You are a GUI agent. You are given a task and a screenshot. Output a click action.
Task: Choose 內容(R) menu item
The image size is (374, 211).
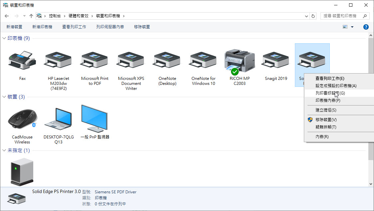click(x=339, y=136)
